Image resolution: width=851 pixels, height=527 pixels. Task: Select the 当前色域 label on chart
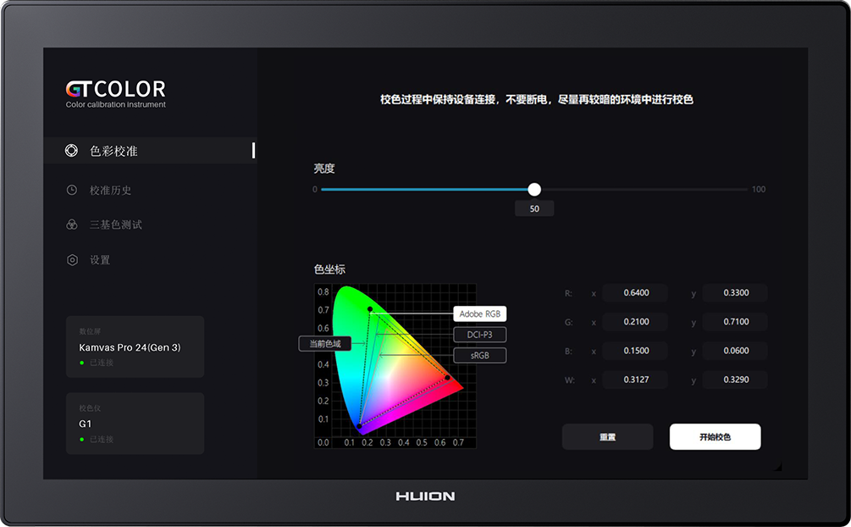[324, 343]
